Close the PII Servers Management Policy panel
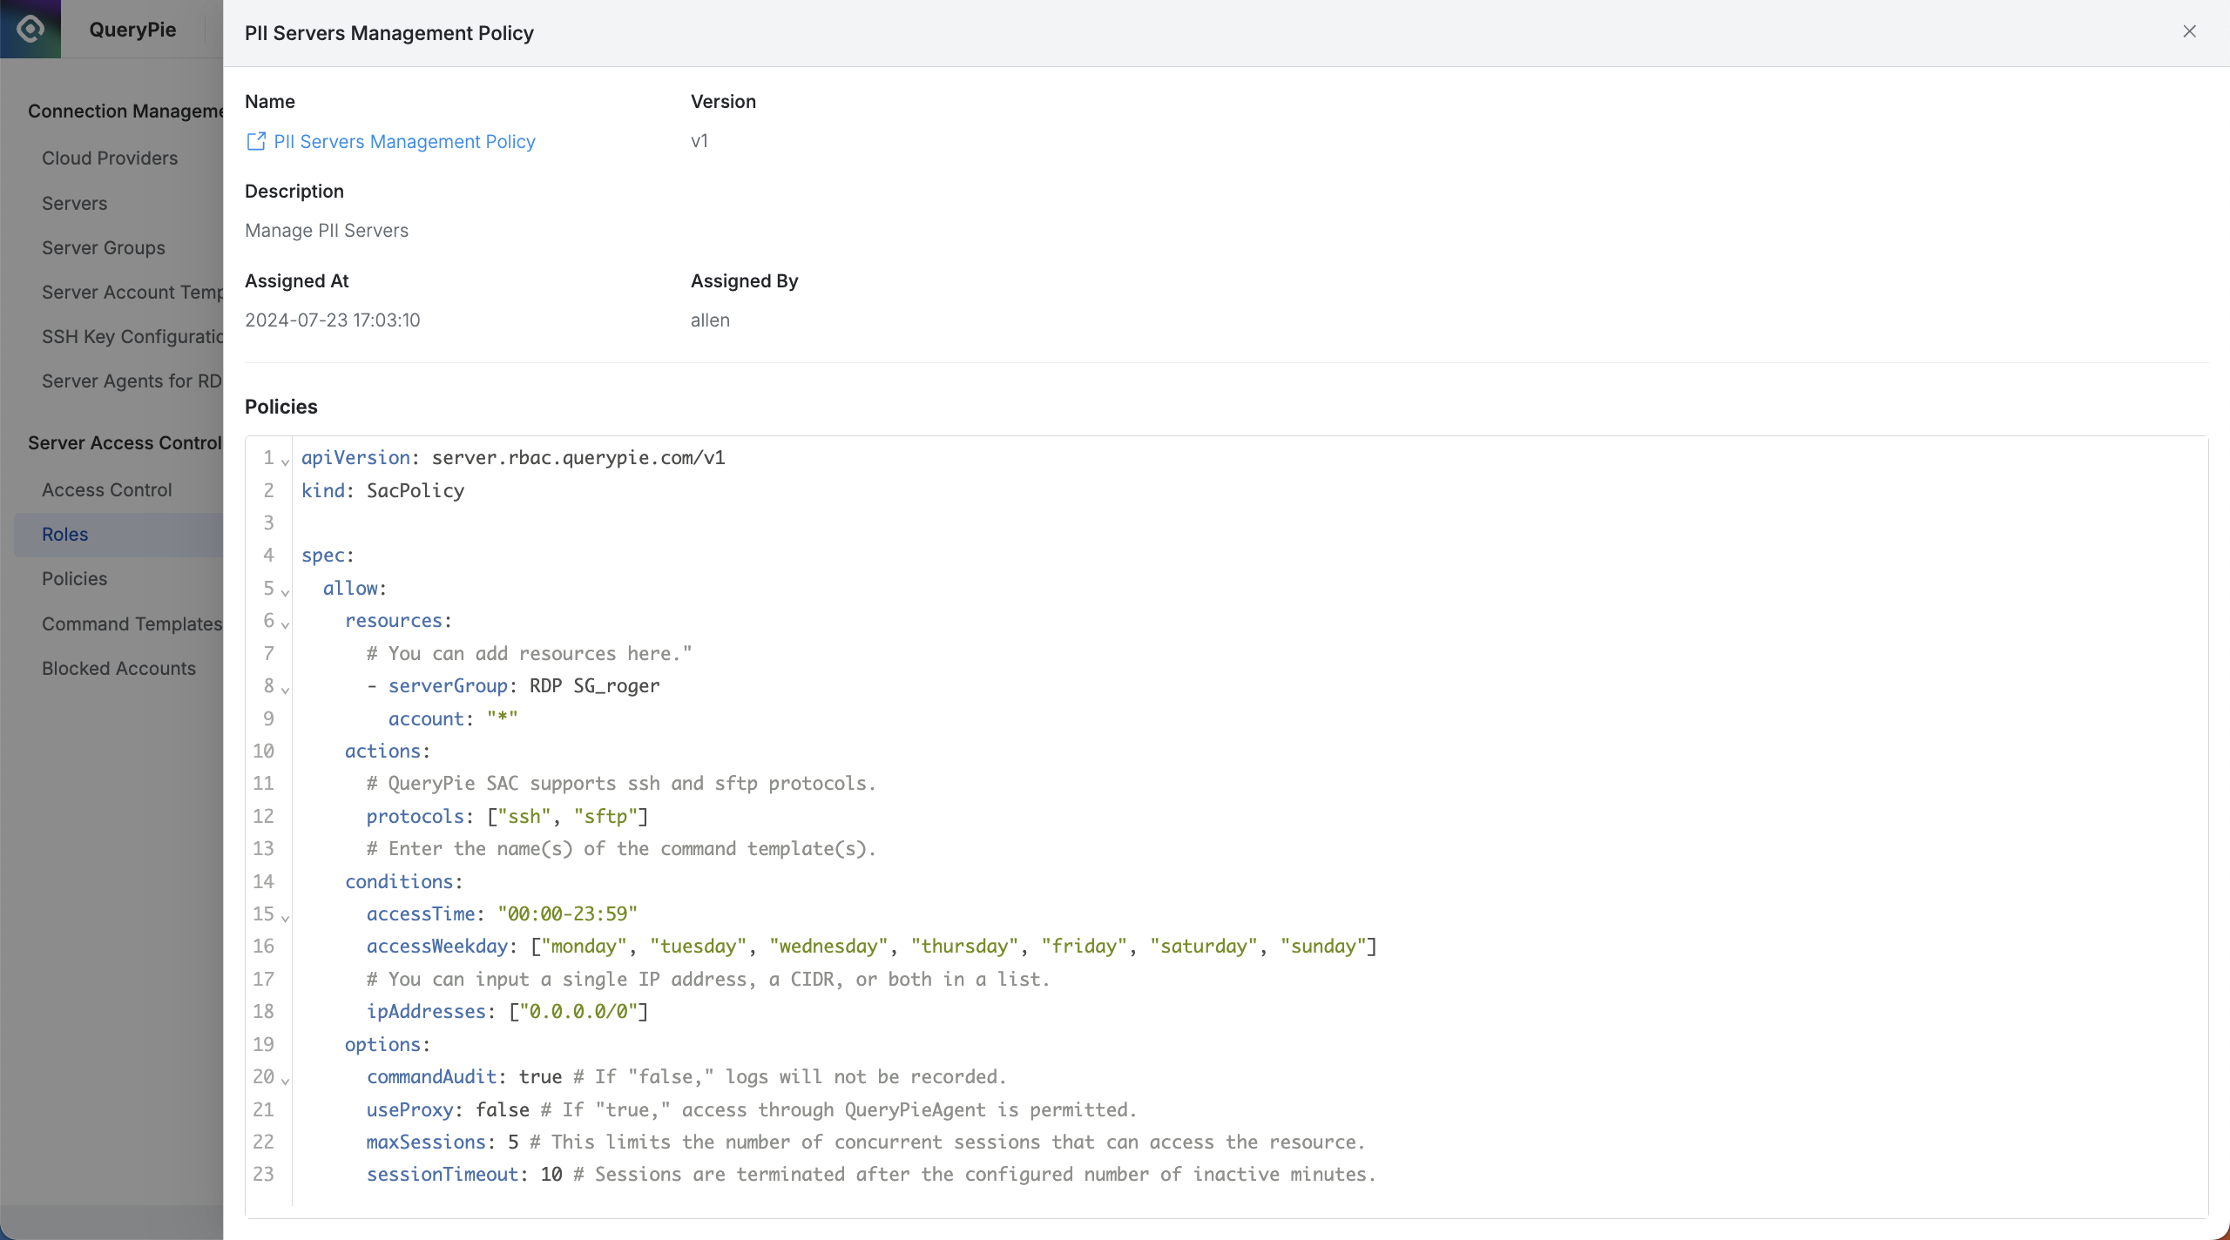The width and height of the screenshot is (2230, 1240). (2189, 31)
